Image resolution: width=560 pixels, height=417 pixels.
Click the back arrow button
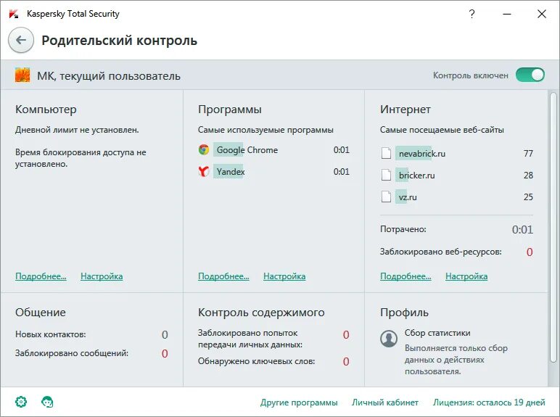[x=21, y=41]
